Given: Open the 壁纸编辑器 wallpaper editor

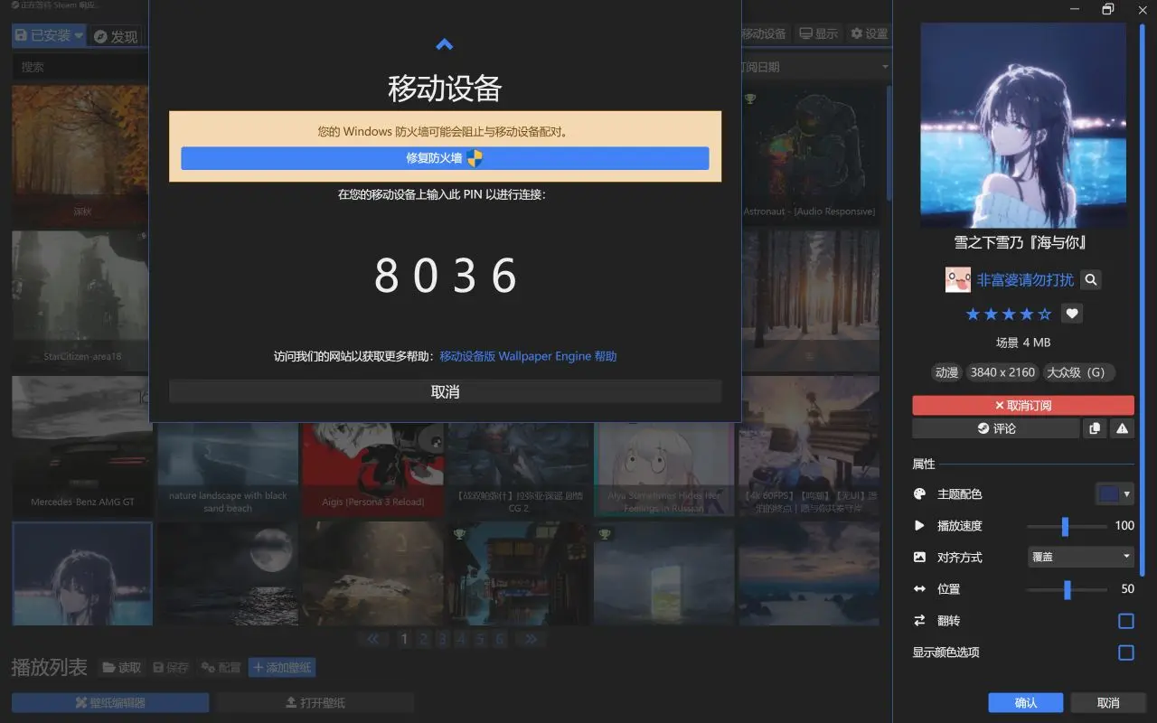Looking at the screenshot, I should click(x=110, y=702).
